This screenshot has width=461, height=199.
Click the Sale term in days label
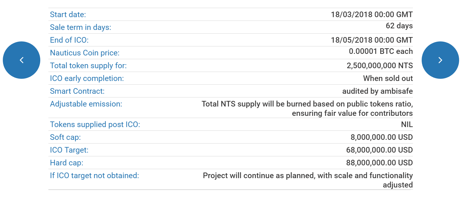(x=81, y=27)
